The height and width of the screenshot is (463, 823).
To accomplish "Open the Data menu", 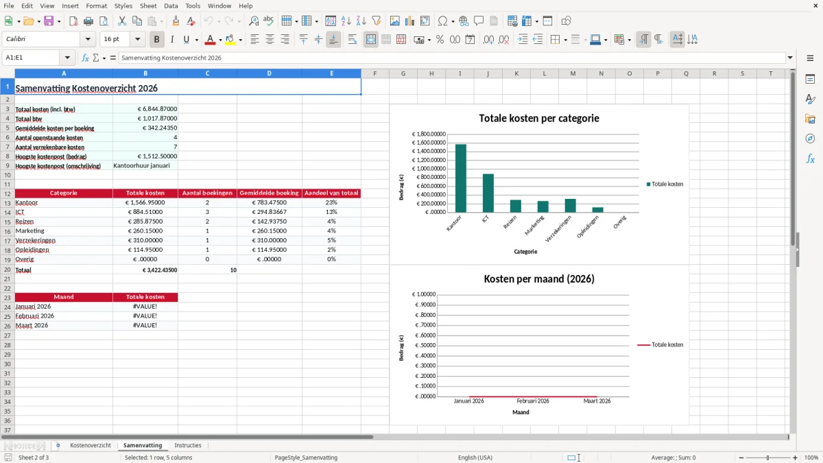I will [171, 5].
